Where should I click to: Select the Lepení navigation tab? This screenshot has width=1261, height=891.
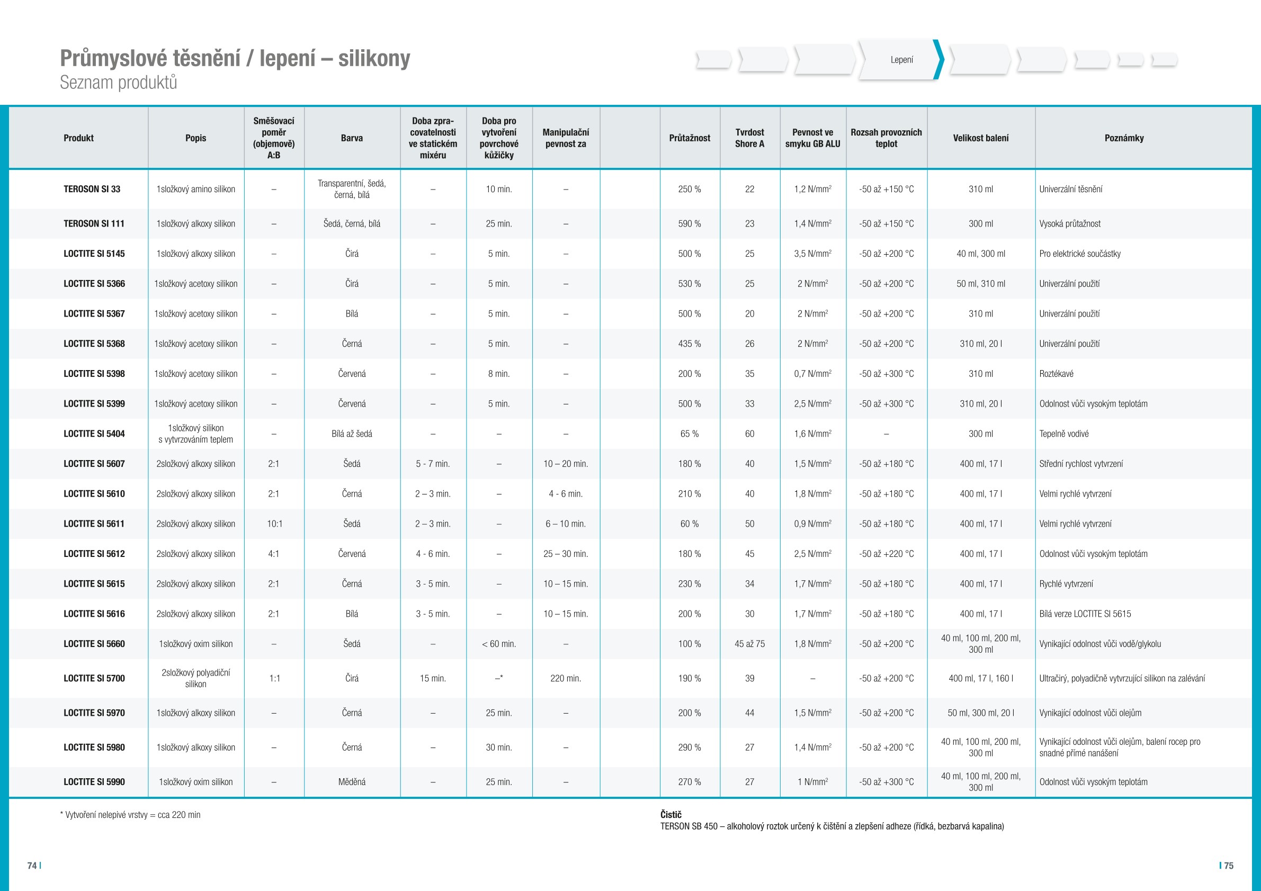[901, 60]
